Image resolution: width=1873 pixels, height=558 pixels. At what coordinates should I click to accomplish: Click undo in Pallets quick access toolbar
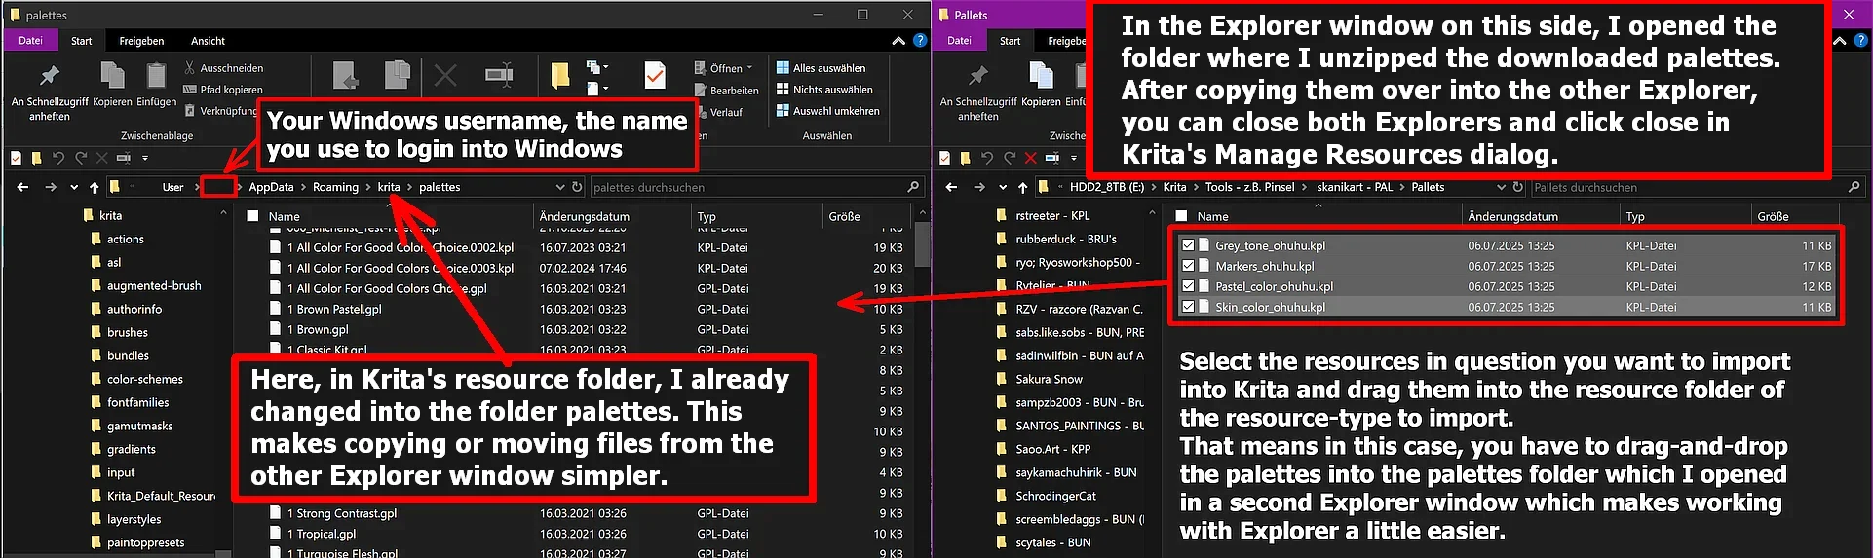(x=987, y=158)
